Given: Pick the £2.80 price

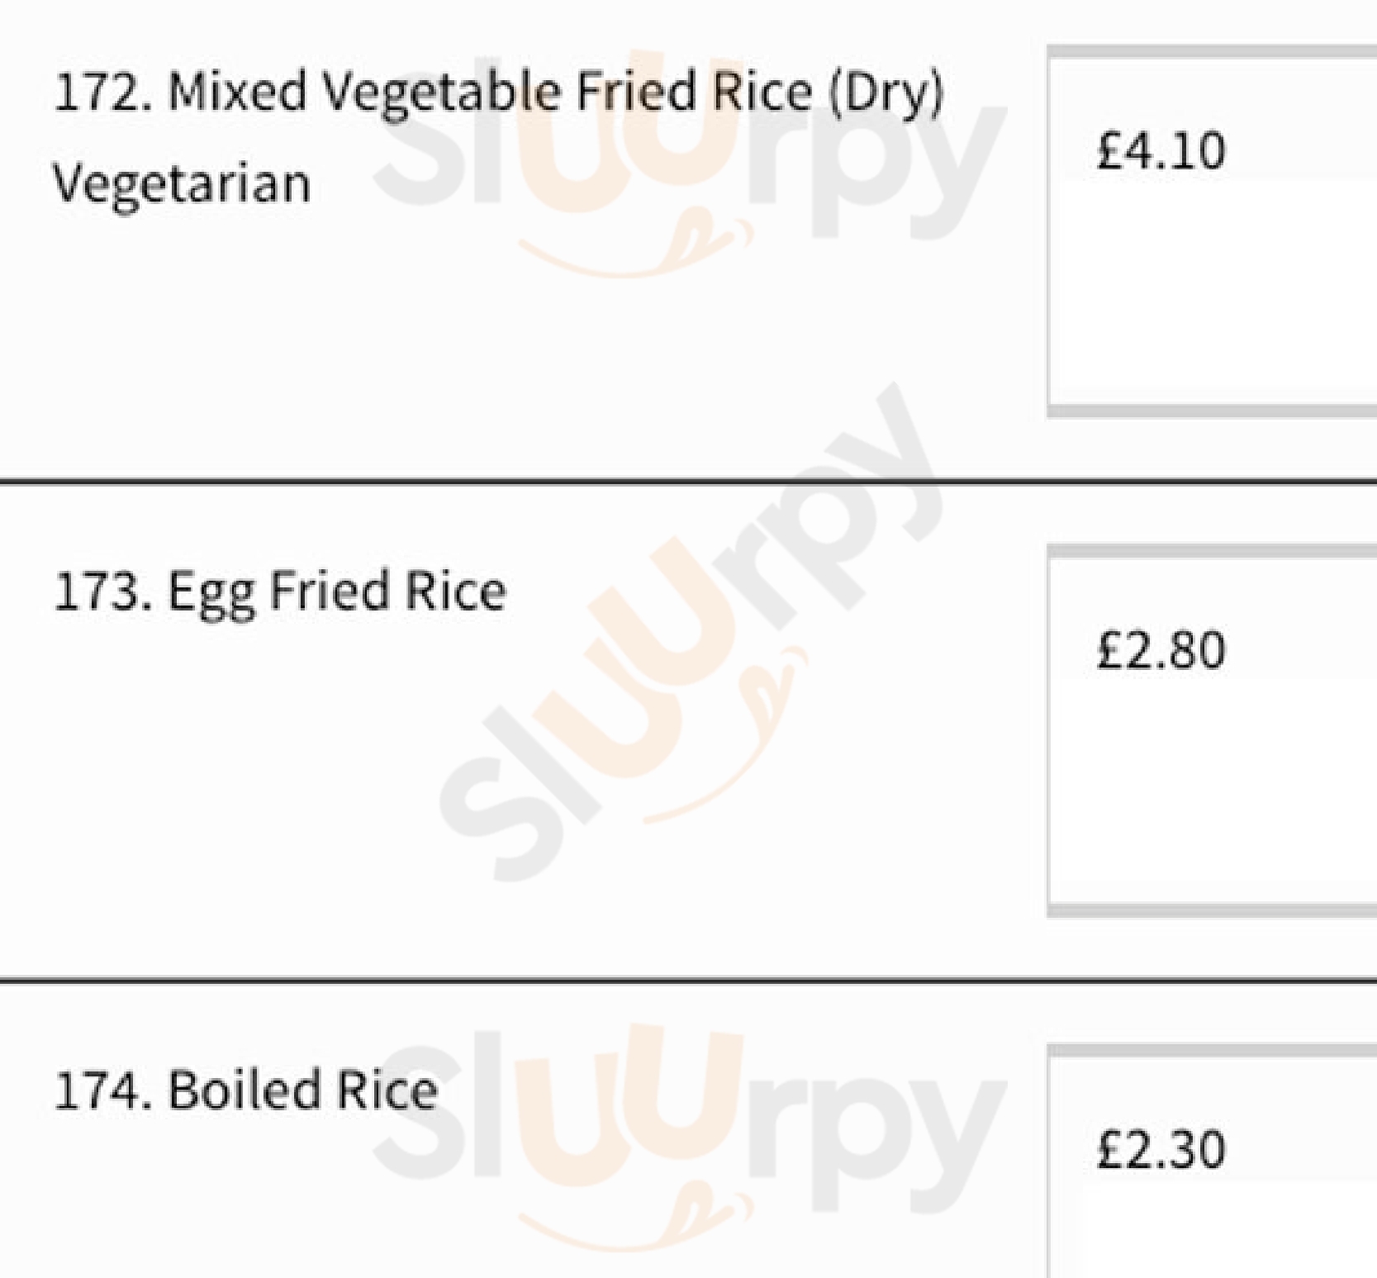Looking at the screenshot, I should pyautogui.click(x=1161, y=650).
